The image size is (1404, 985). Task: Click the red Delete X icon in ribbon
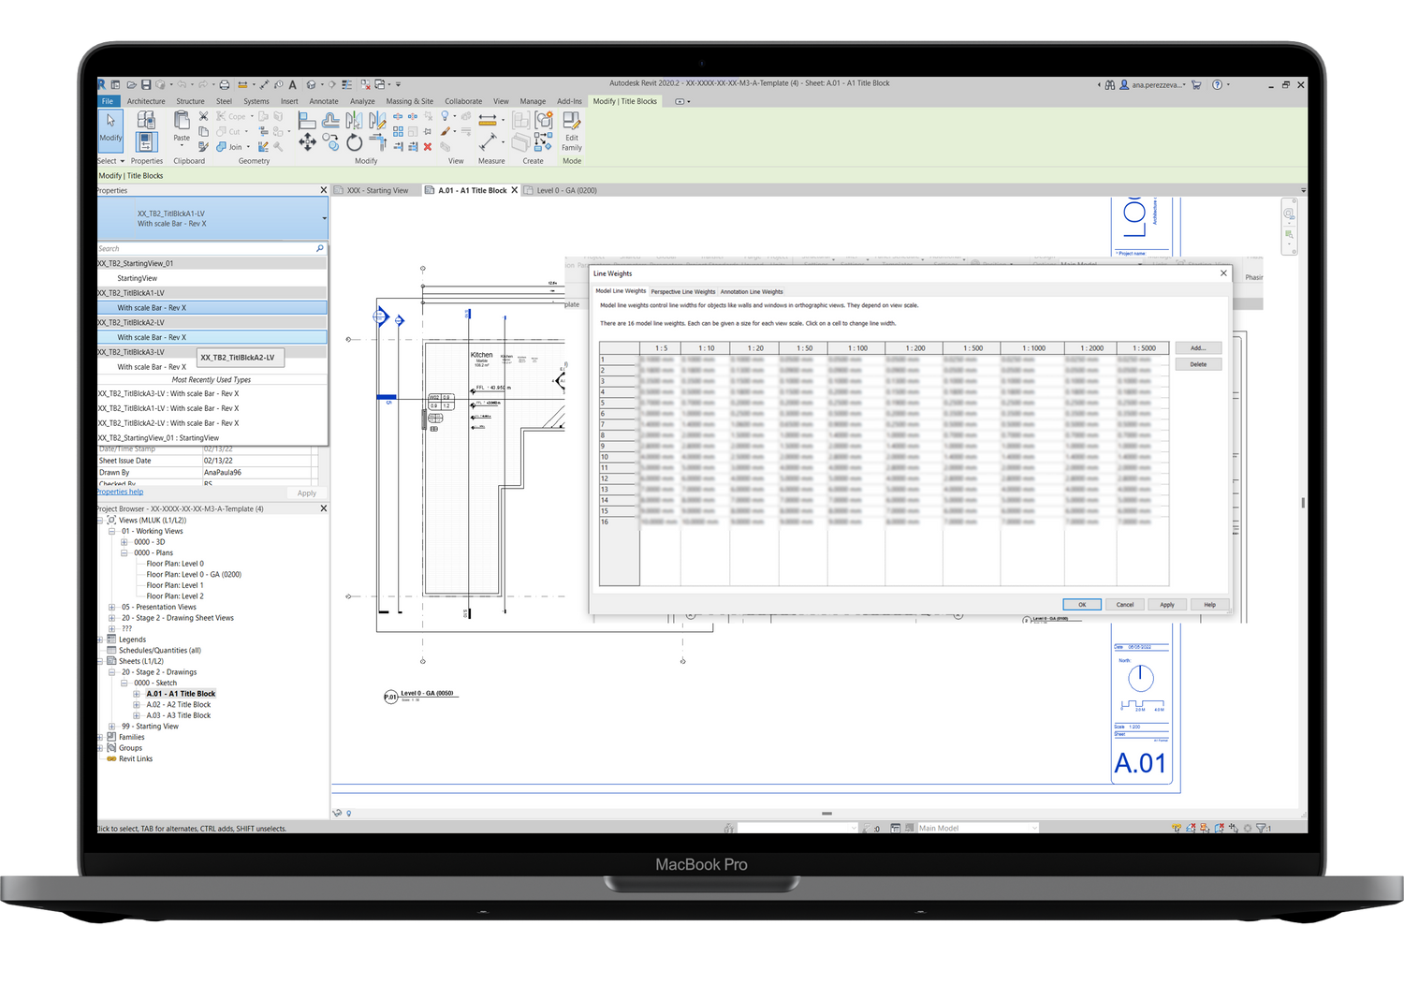click(428, 147)
